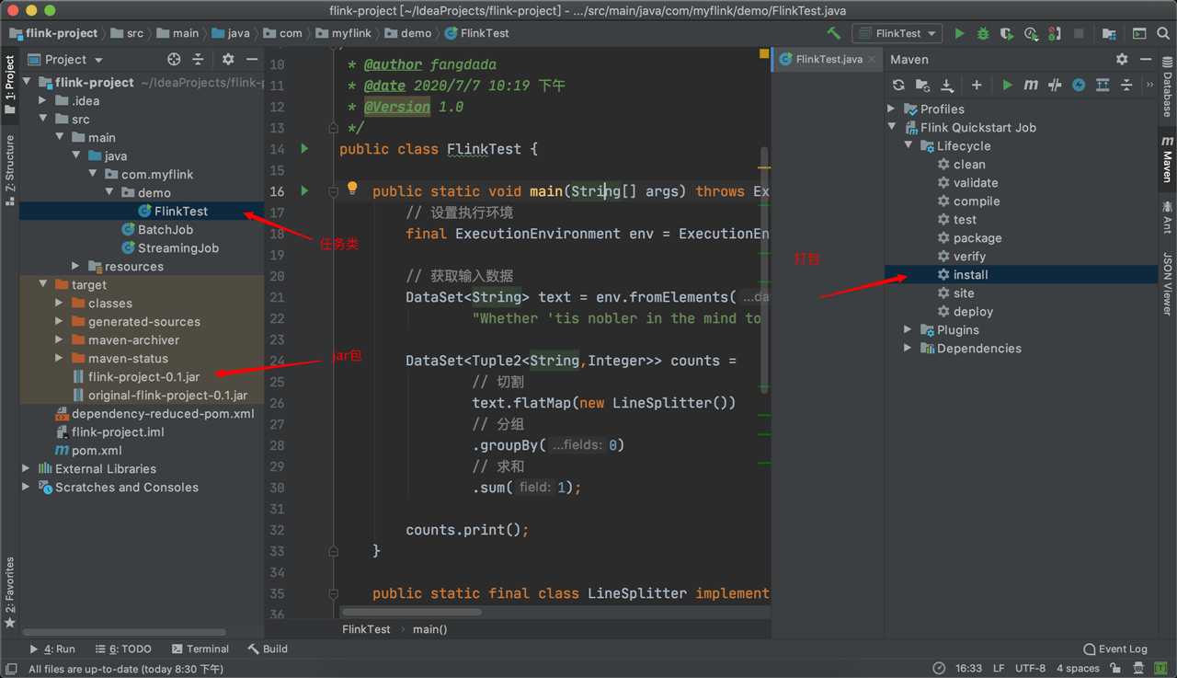This screenshot has width=1177, height=678.
Task: Collapse all in the Project panel
Action: (198, 59)
